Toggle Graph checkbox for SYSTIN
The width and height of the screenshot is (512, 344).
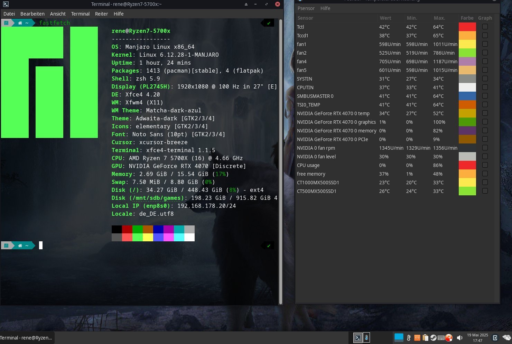coord(485,78)
